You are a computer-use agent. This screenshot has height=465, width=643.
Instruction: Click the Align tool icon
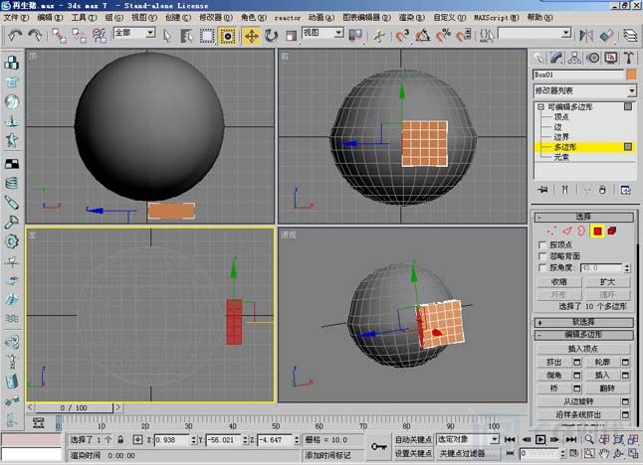606,36
